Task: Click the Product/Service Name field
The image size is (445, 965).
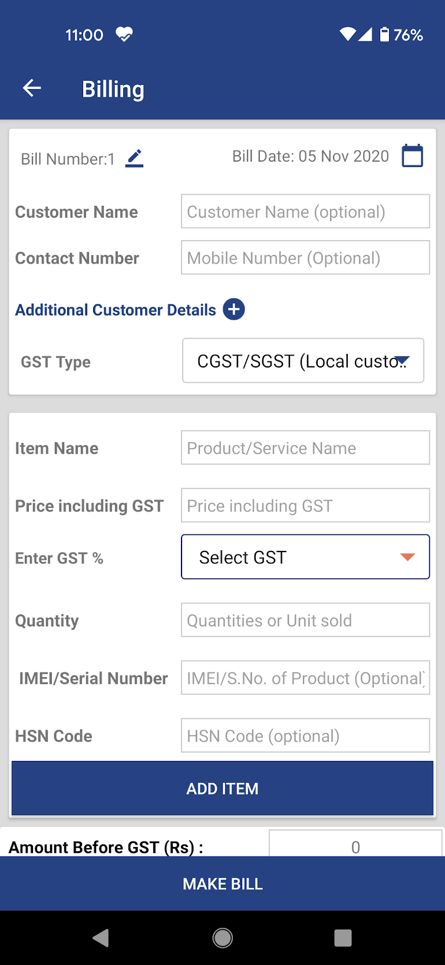Action: click(x=305, y=448)
